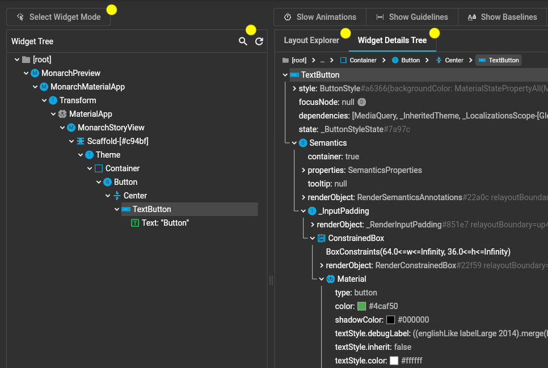The height and width of the screenshot is (368, 548).
Task: Refresh the widget tree with reload icon
Action: pyautogui.click(x=259, y=41)
